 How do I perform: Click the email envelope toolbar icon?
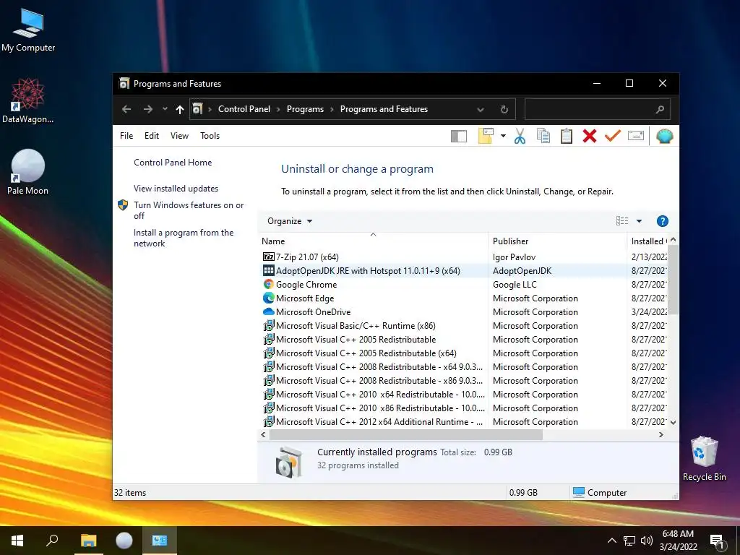point(636,136)
